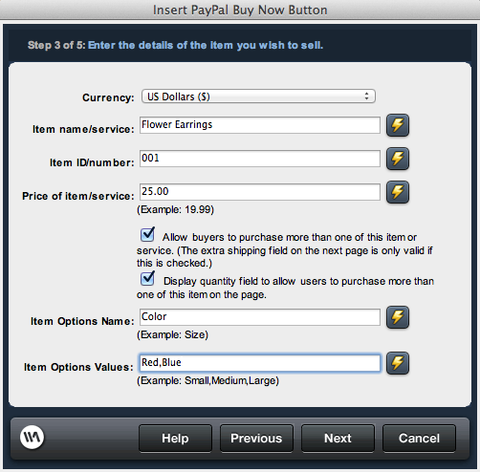Go back with the Previous button

coord(256,439)
